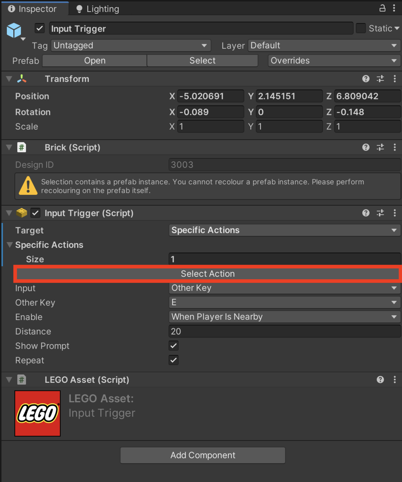
Task: Click the prefab Open button
Action: (x=95, y=61)
